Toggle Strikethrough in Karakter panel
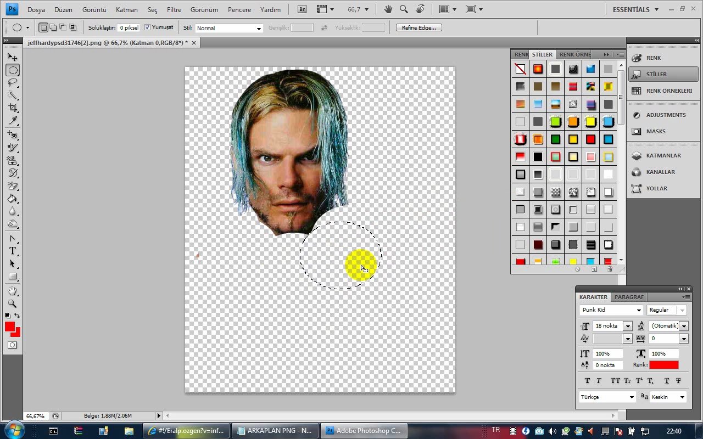The image size is (703, 439). [678, 380]
